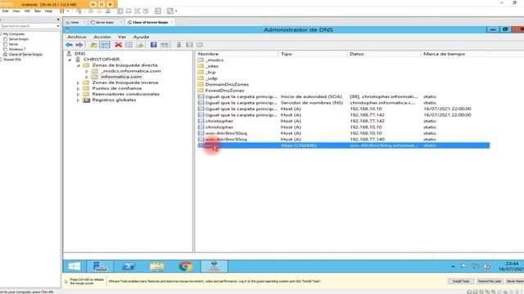Sort by Nombre column header
The width and height of the screenshot is (524, 294).
coord(237,54)
